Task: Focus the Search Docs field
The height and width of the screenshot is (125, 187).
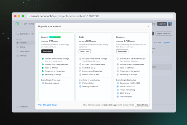Action: [x=25, y=34]
